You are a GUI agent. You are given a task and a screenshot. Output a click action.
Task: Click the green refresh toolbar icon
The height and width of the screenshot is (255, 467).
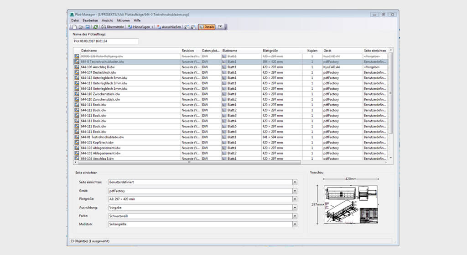point(95,27)
